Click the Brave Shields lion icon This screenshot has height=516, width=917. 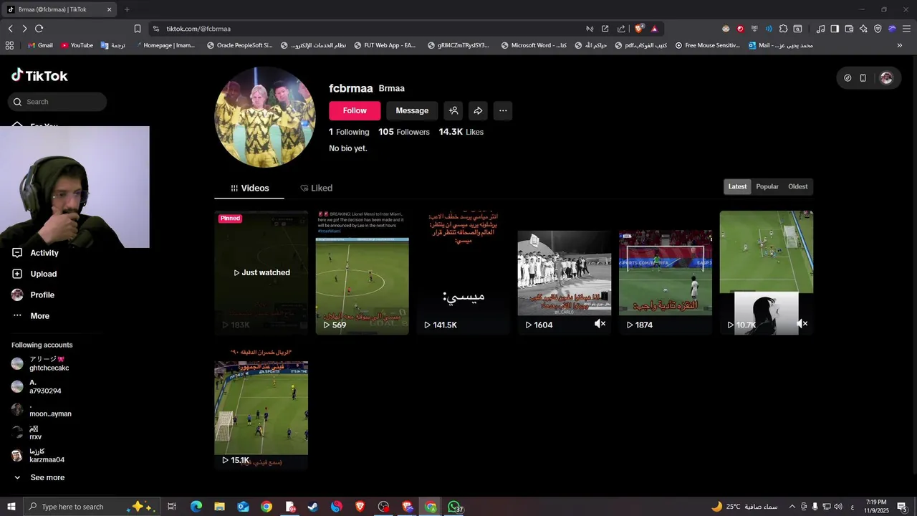coord(639,29)
